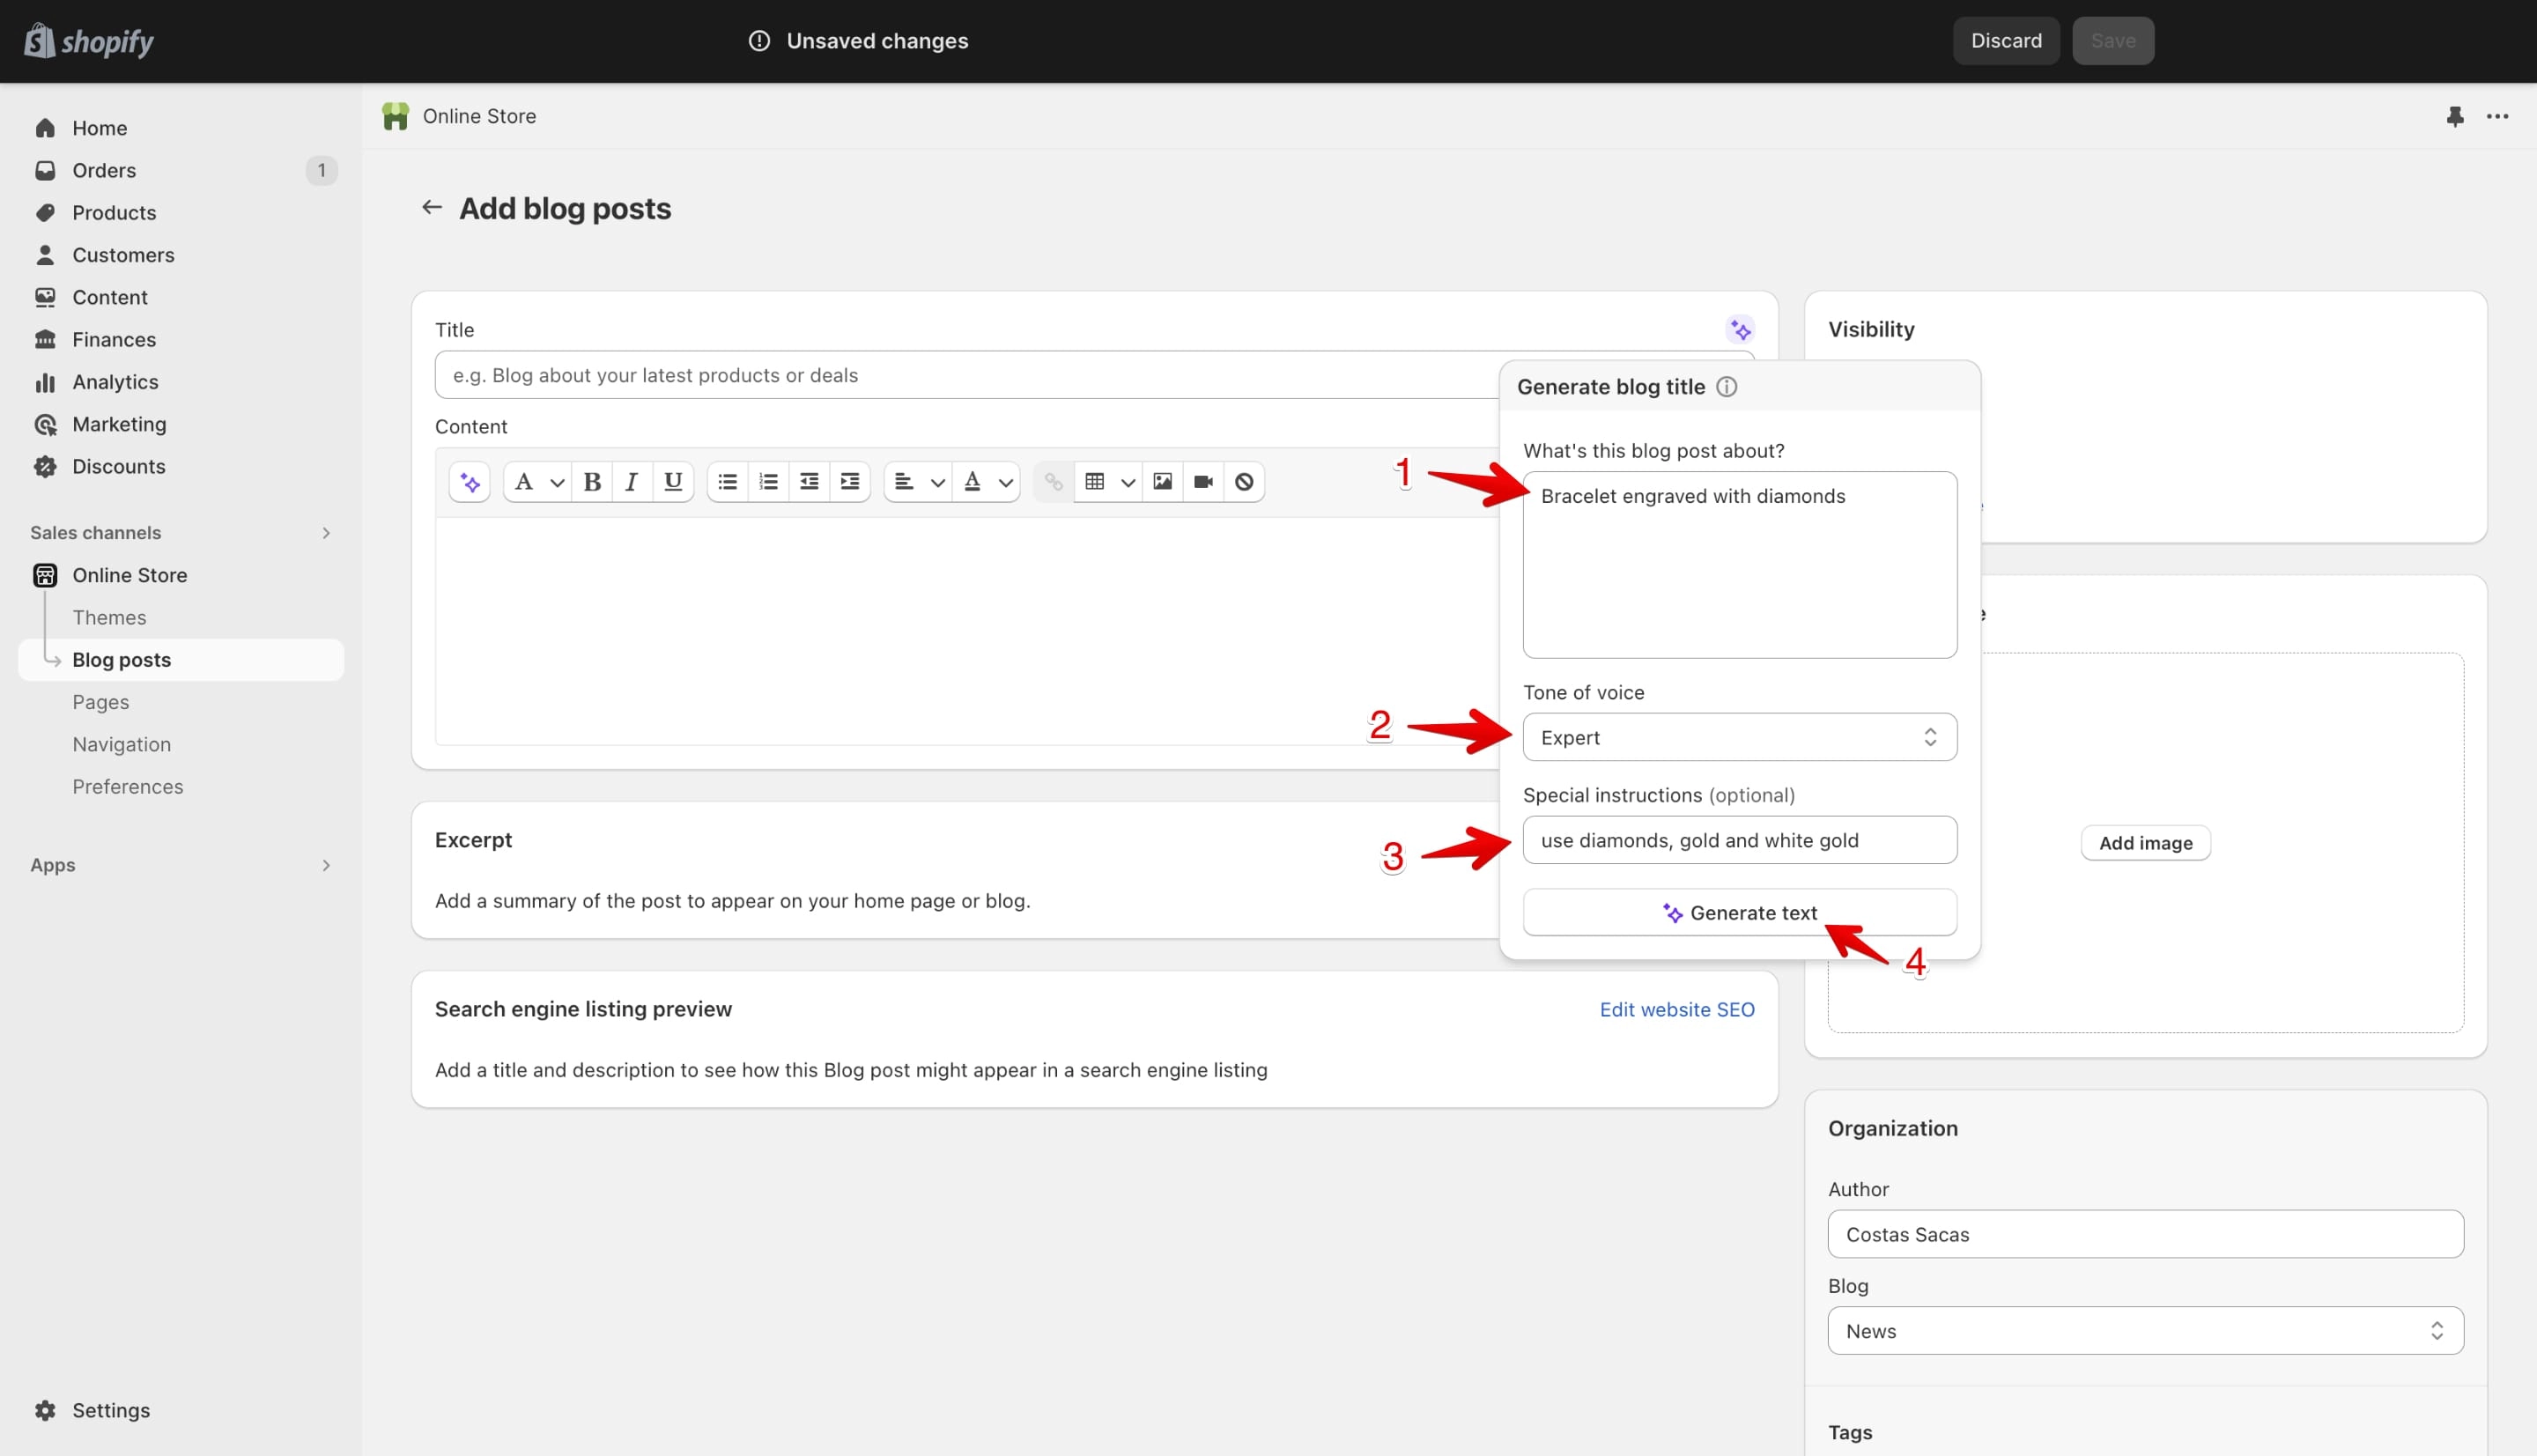Click the Author input field

[x=2145, y=1234]
